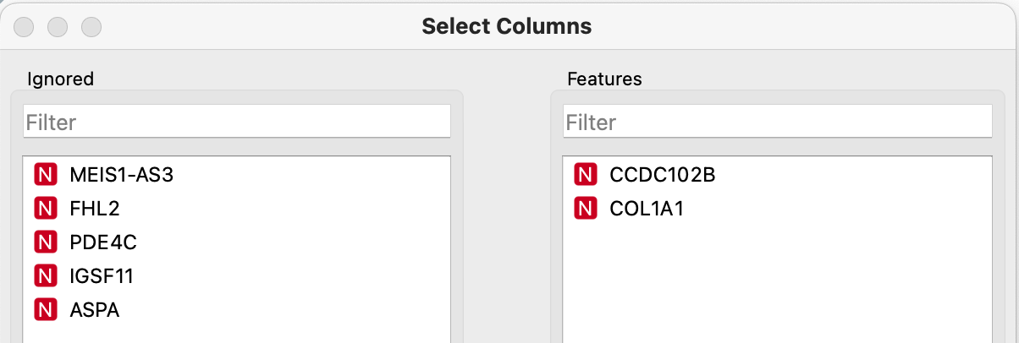Choose the COL1A1 feature label
The image size is (1019, 343).
[x=646, y=209]
